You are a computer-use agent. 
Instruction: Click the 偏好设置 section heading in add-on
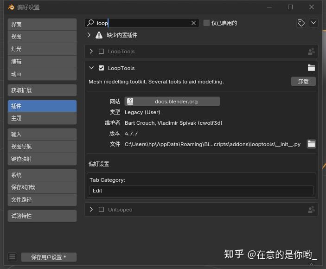(99, 164)
